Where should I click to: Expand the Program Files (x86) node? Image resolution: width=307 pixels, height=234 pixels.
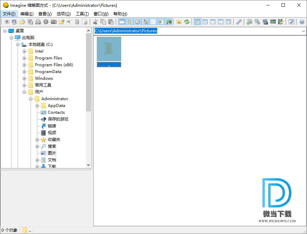click(24, 65)
